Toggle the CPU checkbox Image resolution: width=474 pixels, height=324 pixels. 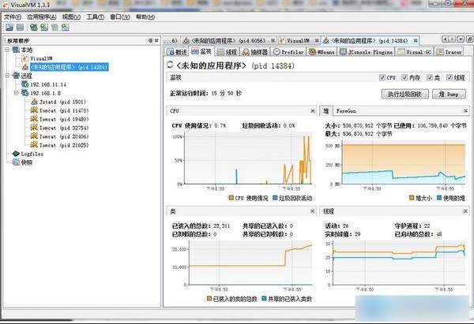click(382, 79)
